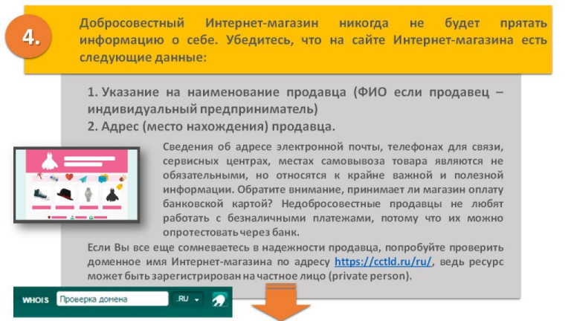571x321 pixels.
Task: Click the text 'индивидуальный предприниматель)'
Action: [202, 108]
